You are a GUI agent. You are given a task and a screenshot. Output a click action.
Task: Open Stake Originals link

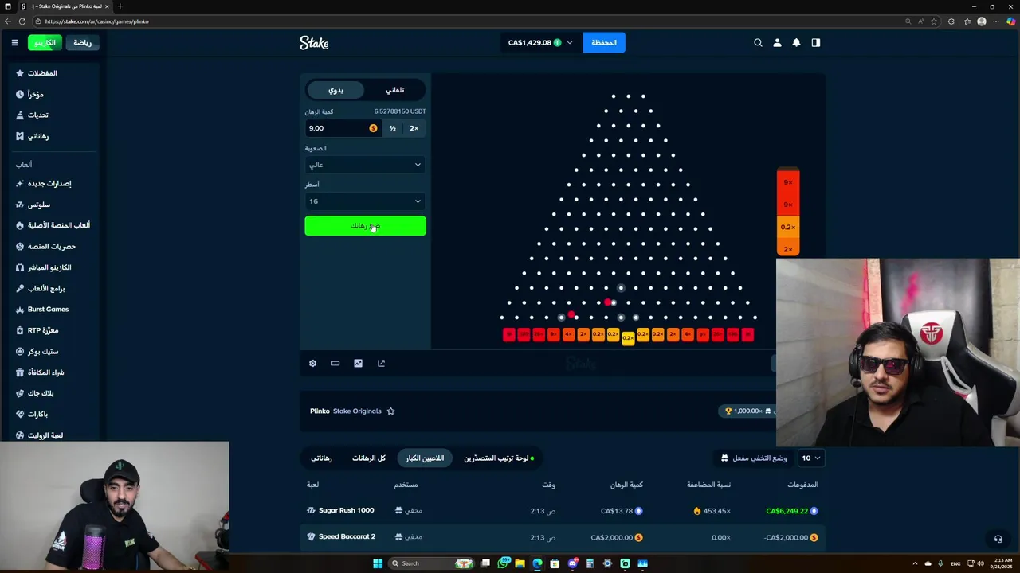(357, 411)
